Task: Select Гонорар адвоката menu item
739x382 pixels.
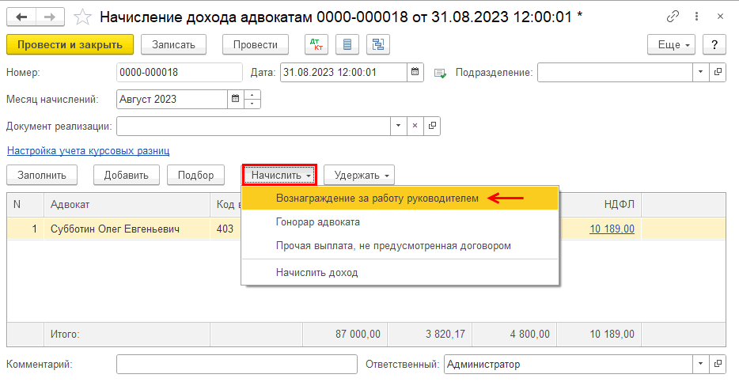Action: 318,222
